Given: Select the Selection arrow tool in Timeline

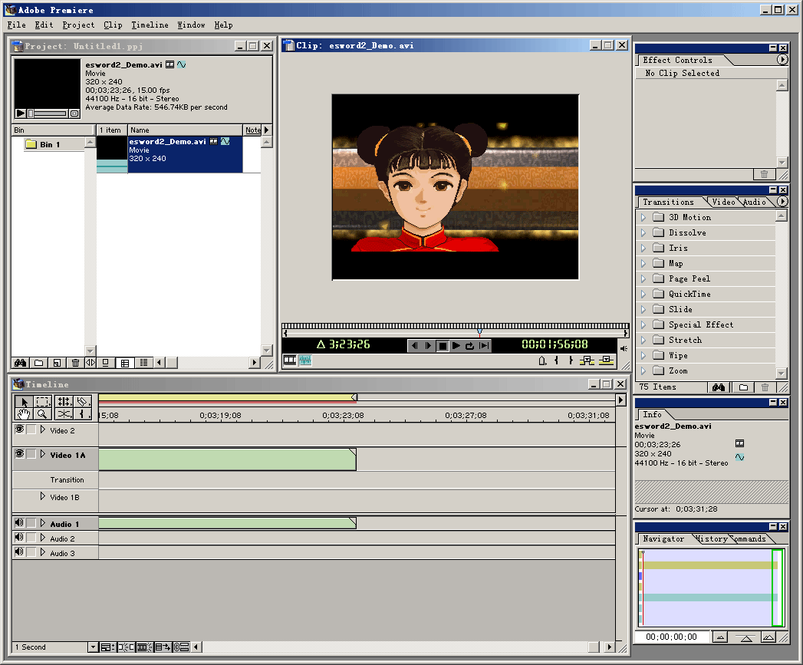Looking at the screenshot, I should pyautogui.click(x=24, y=402).
